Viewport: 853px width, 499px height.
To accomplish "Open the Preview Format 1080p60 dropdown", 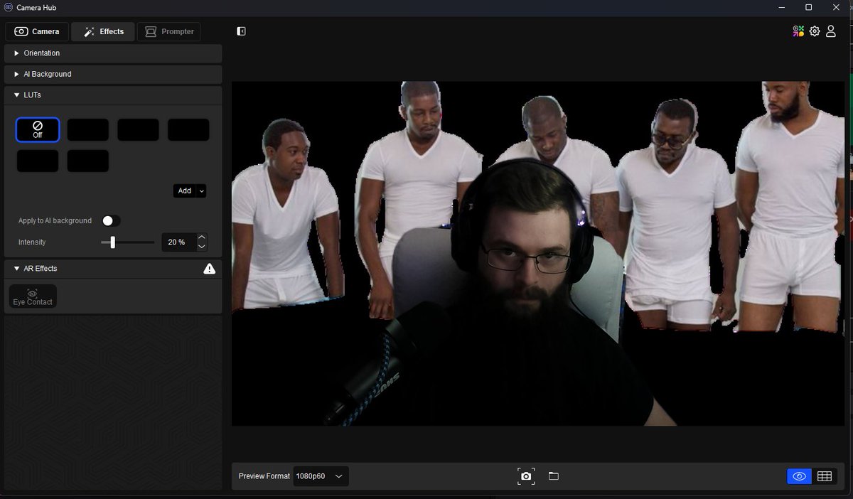I will pyautogui.click(x=322, y=476).
